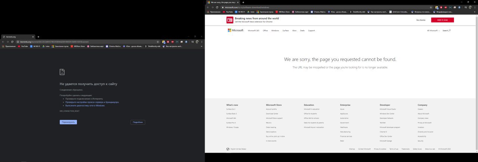The image size is (478, 162).
Task: Open TechNet footer link
Action: coord(383,123)
